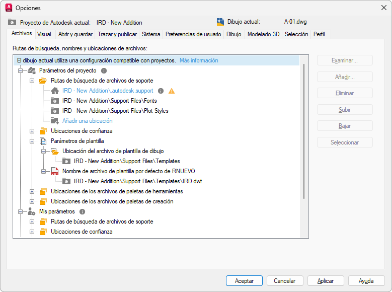Click folder icon of Support Files\Fonts
The width and height of the screenshot is (392, 292).
55,101
